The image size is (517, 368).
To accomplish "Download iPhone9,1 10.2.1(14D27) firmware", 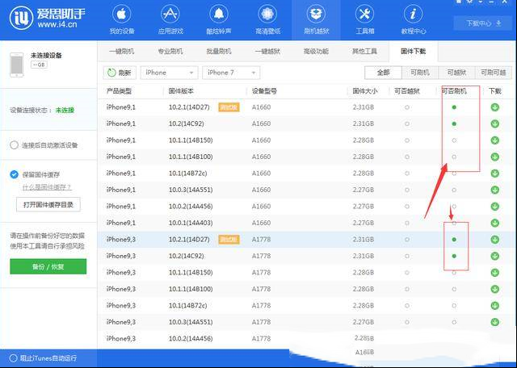I will [494, 107].
